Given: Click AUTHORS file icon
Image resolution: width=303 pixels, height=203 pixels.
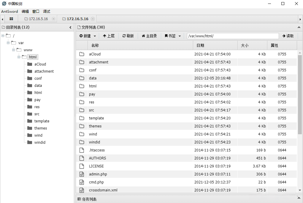Looking at the screenshot, I should pos(82,158).
